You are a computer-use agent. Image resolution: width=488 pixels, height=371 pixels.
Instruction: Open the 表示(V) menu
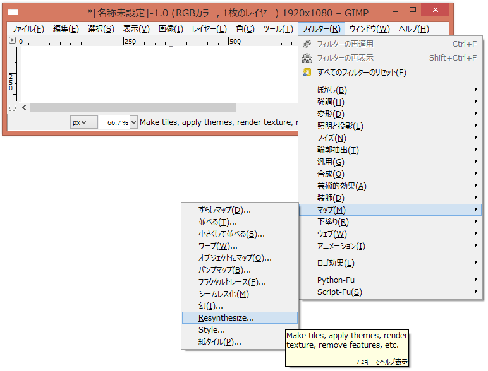[x=136, y=29]
